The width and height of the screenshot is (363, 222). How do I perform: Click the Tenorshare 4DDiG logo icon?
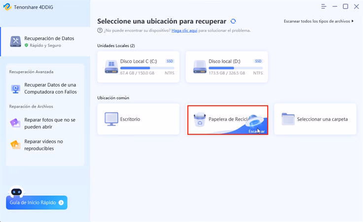tap(7, 7)
